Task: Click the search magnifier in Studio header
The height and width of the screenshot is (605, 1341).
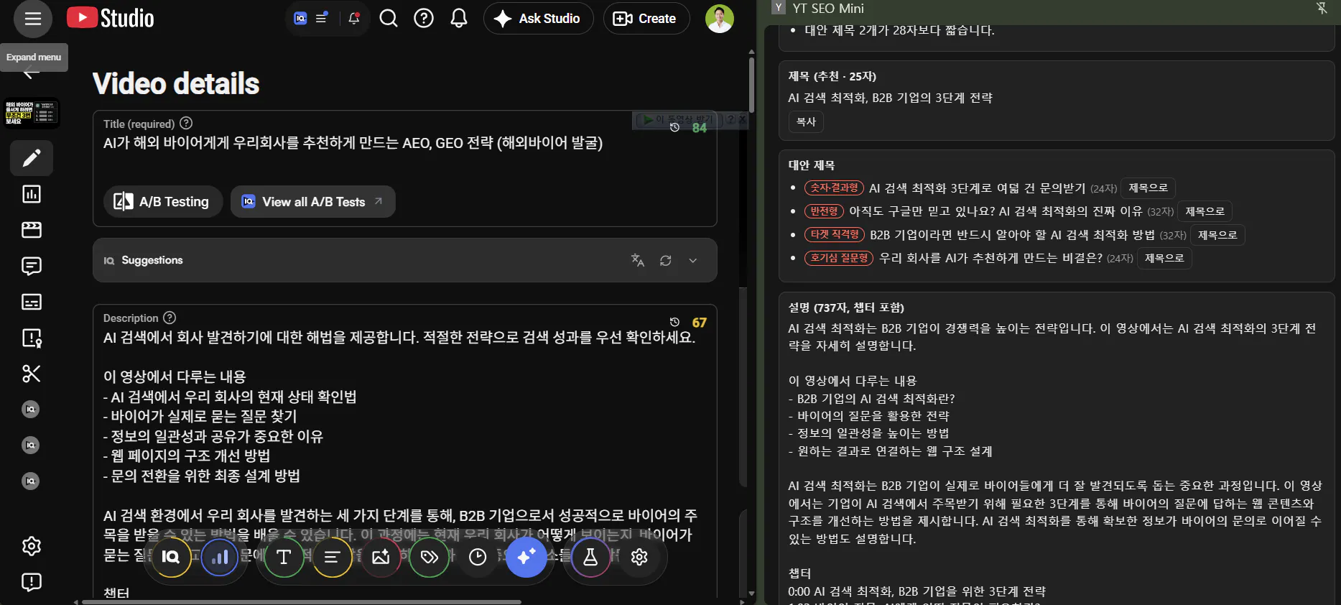Action: 389,19
